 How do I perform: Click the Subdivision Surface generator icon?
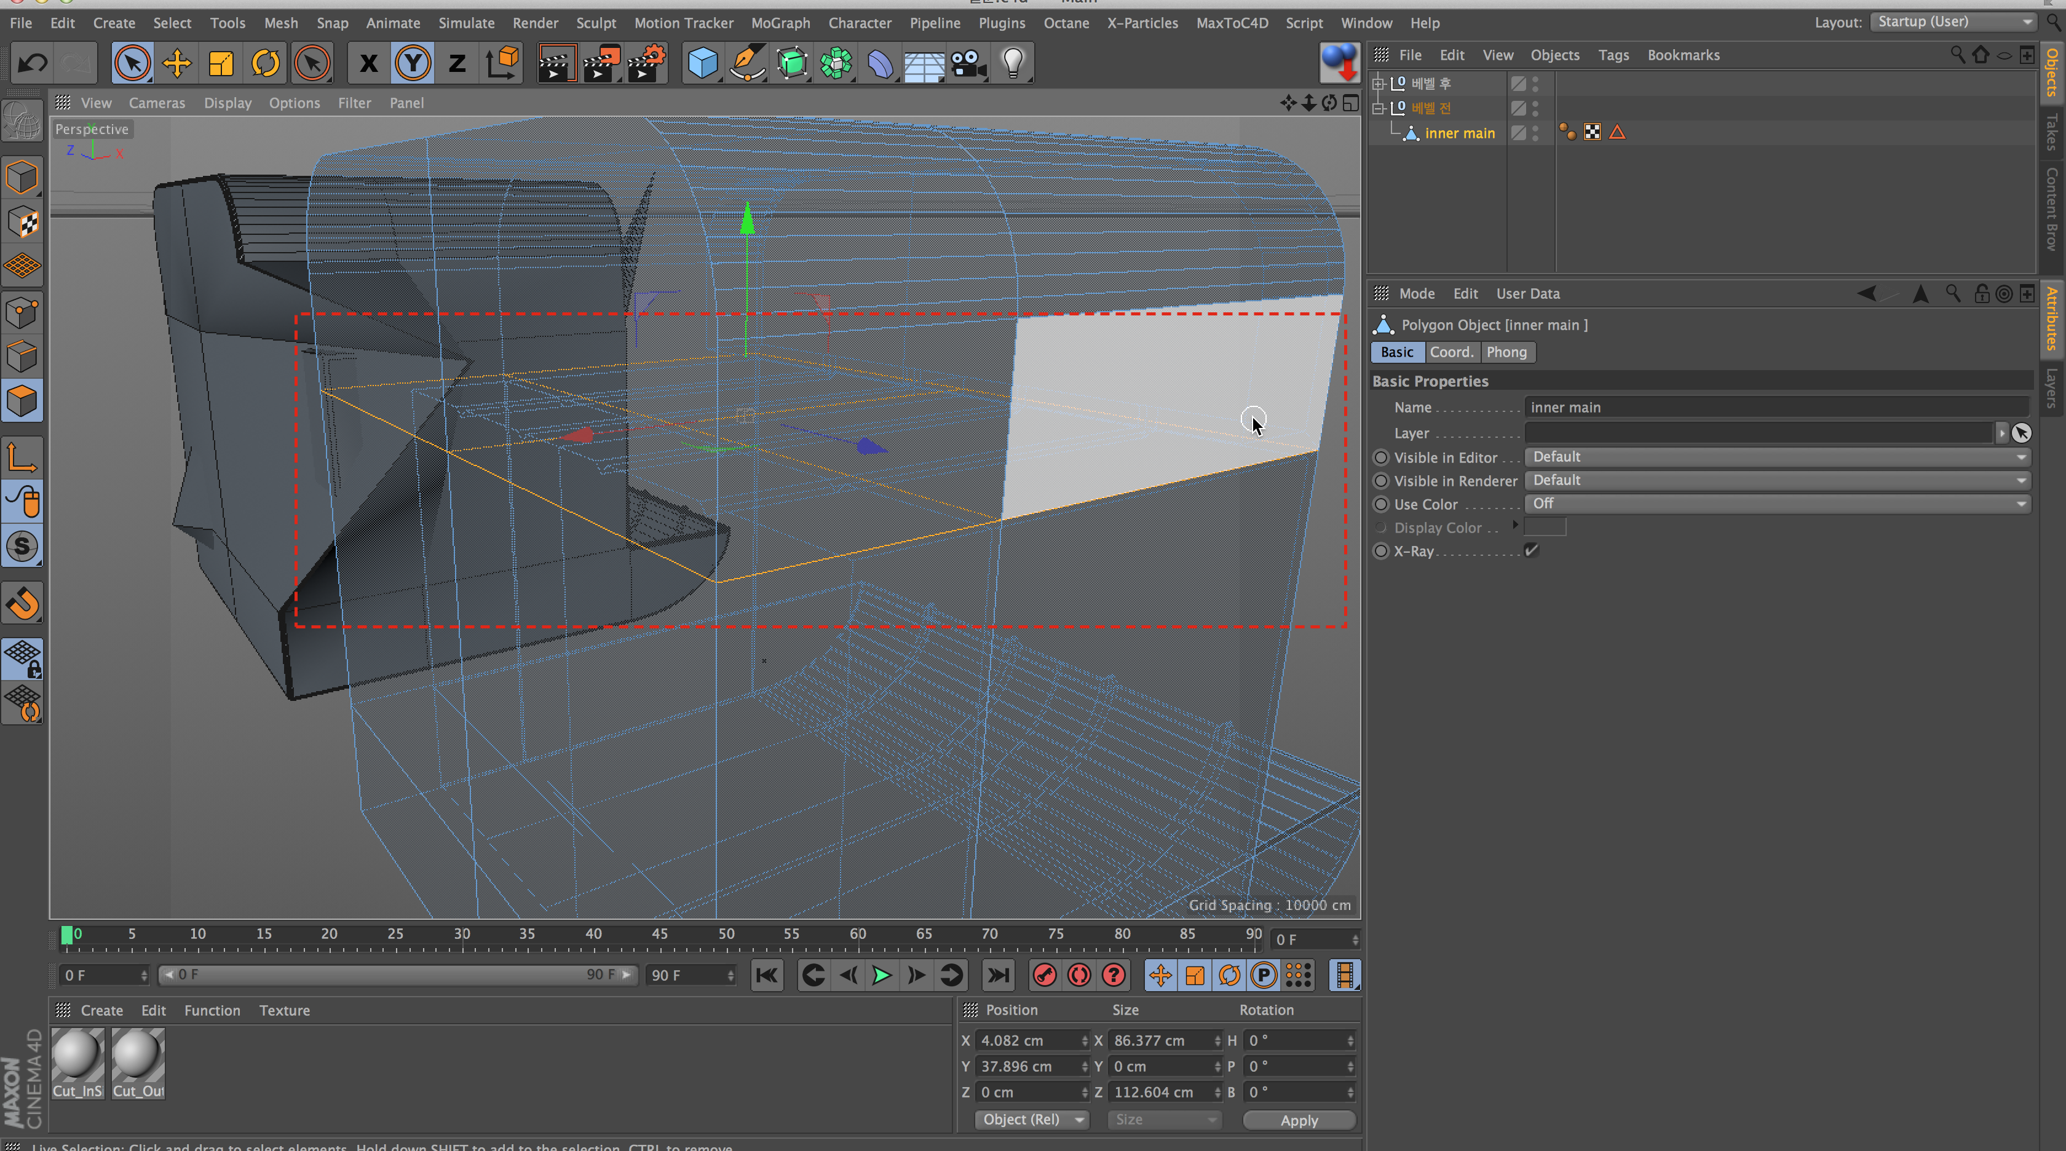click(791, 63)
